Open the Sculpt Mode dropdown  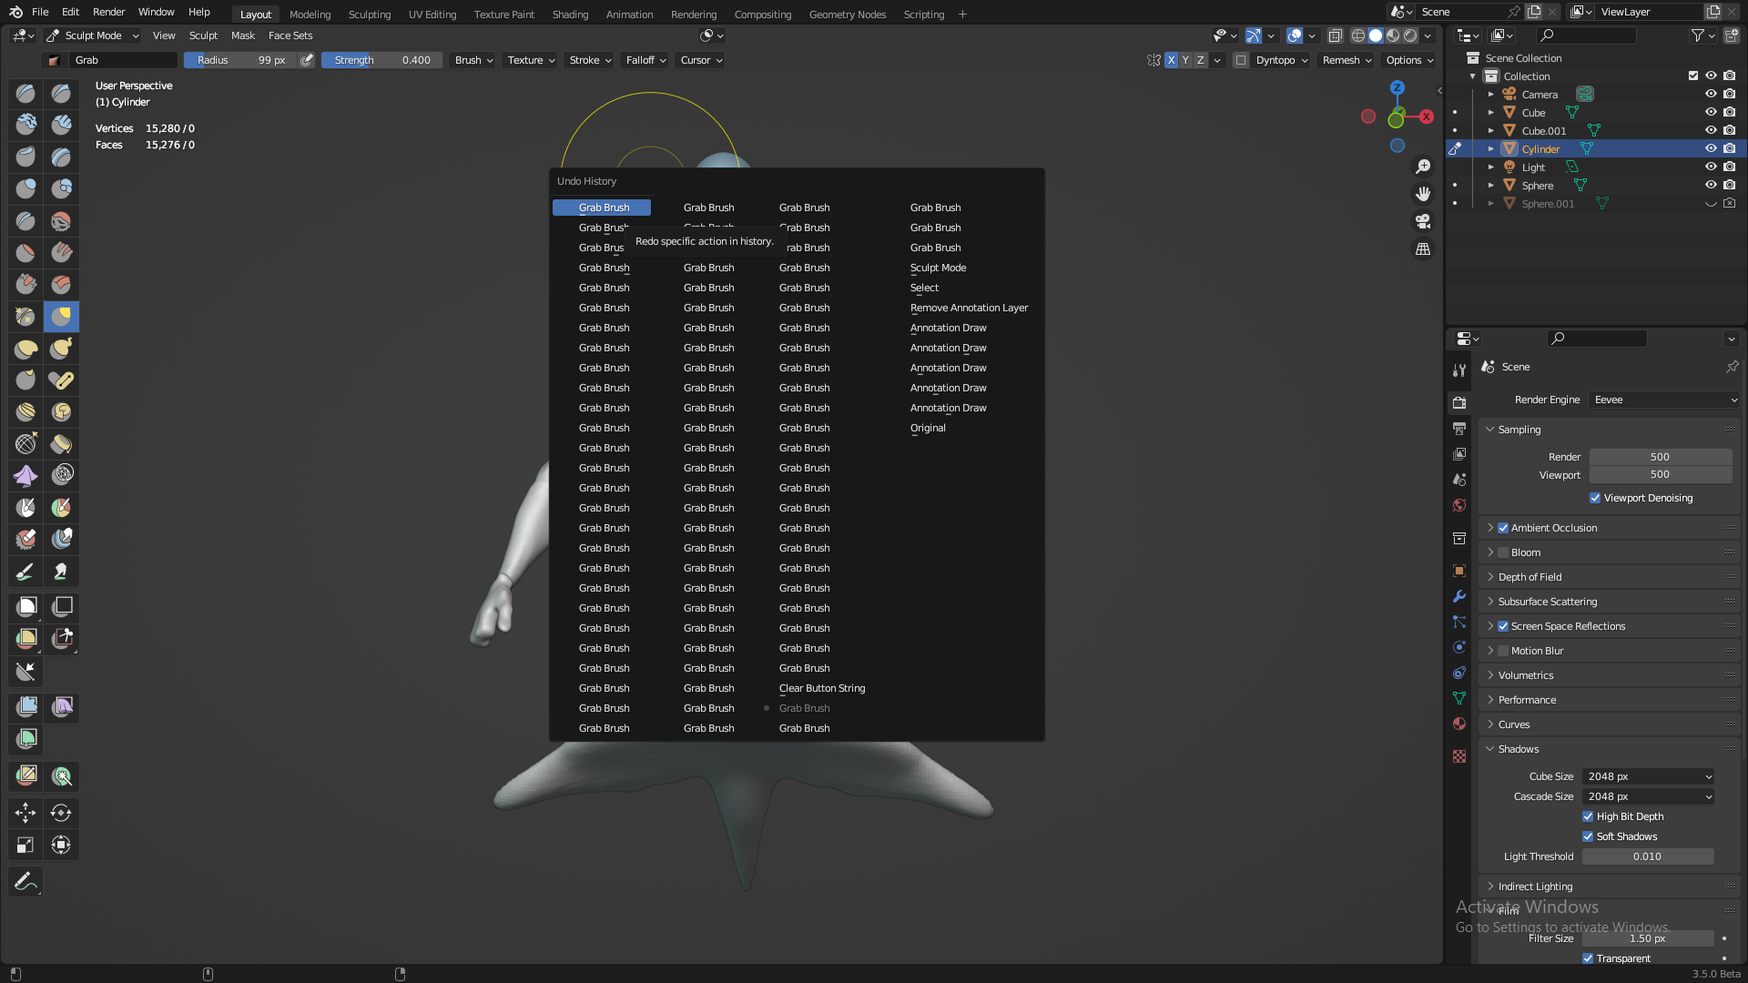click(92, 35)
